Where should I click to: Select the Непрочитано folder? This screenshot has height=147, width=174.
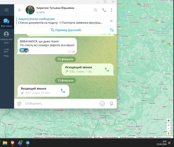tap(6, 38)
